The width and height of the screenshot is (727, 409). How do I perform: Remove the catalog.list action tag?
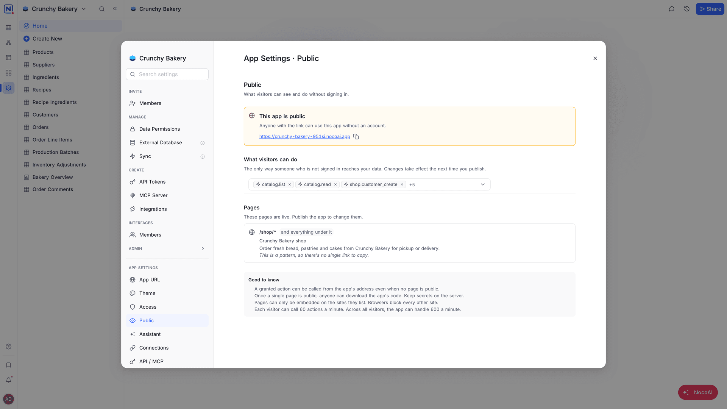290,184
